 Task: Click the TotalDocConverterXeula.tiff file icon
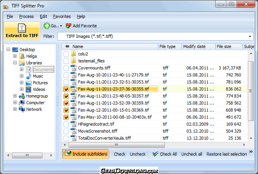[74, 138]
